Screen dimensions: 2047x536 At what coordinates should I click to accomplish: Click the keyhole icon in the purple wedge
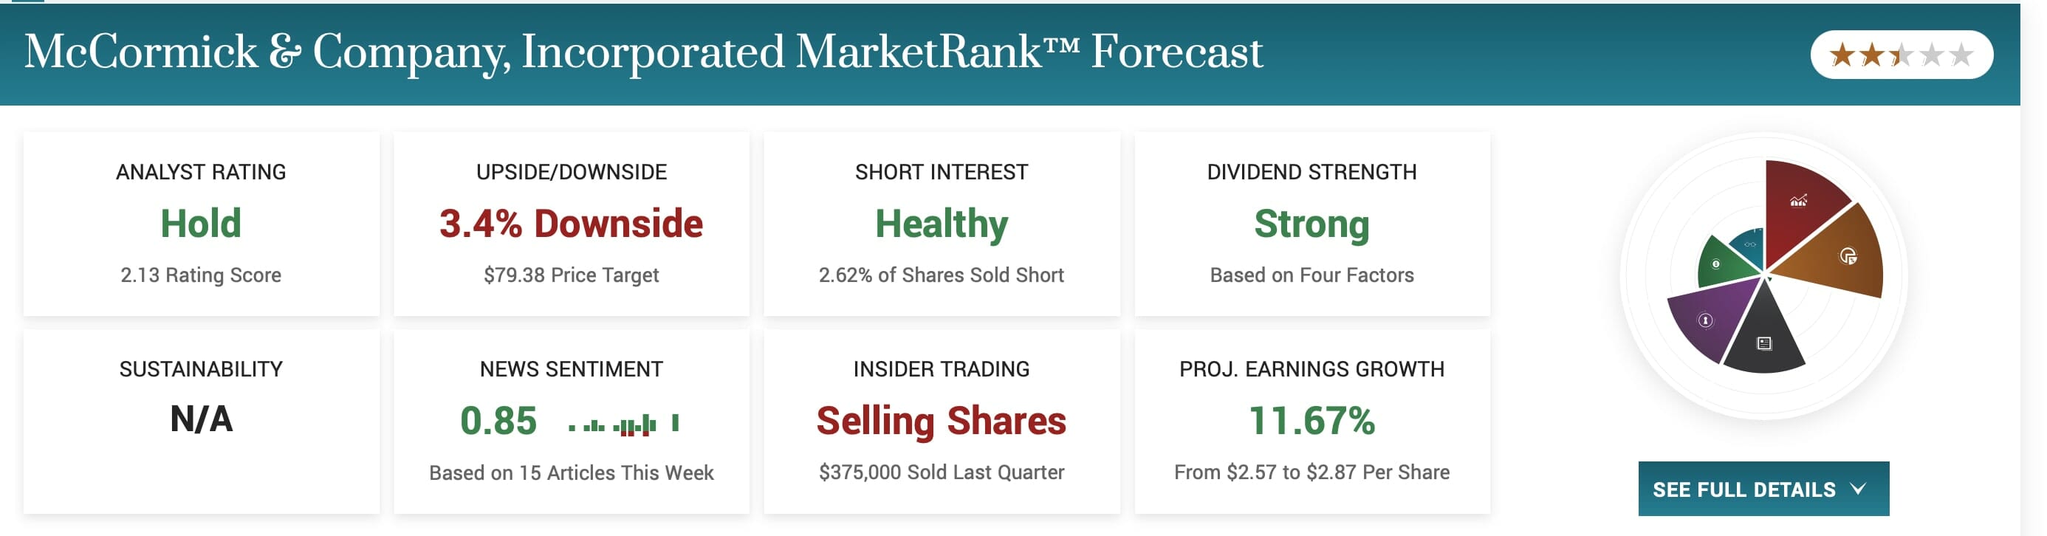1705,320
